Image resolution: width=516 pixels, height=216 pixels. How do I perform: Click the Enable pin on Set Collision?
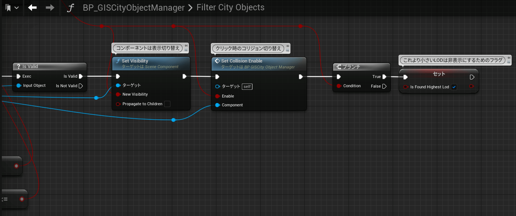[218, 96]
